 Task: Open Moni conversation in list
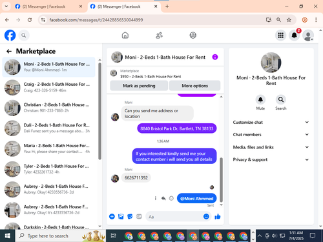[48, 67]
